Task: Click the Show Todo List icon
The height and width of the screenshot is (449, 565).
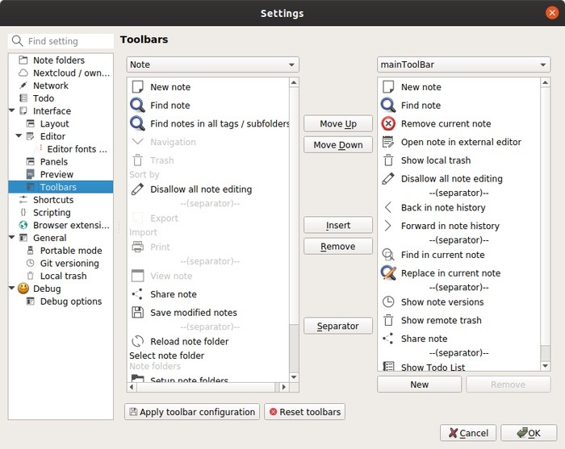Action: coord(388,366)
